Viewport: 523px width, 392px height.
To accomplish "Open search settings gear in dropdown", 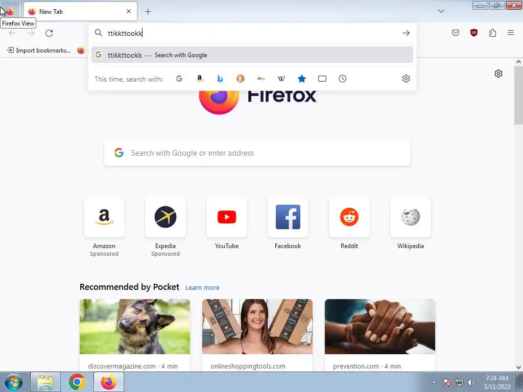I will (406, 79).
